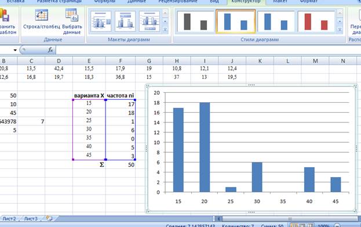Open the Рецензирование ribbon tab
361x227 pixels.
[178, 1]
